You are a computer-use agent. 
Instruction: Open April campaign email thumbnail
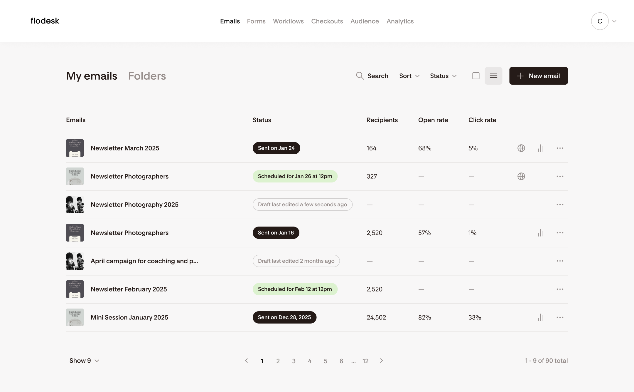pyautogui.click(x=75, y=261)
